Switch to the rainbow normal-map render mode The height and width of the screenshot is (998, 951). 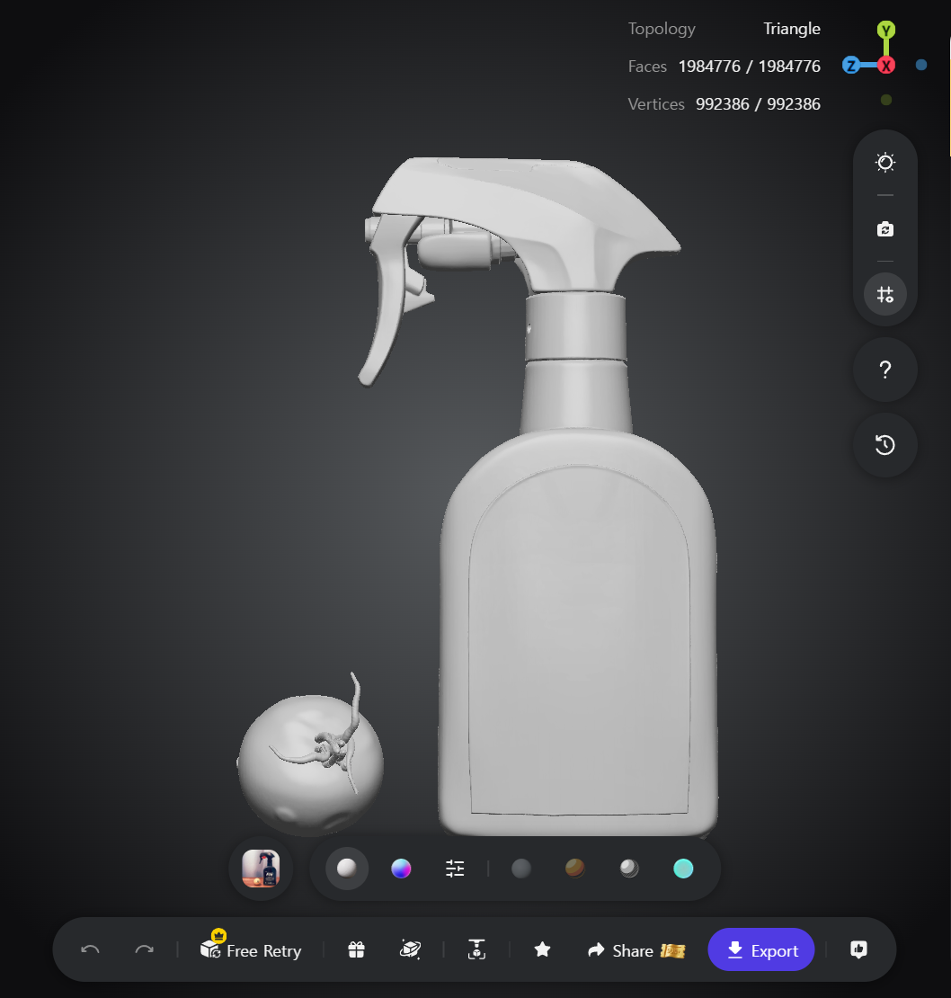click(401, 869)
